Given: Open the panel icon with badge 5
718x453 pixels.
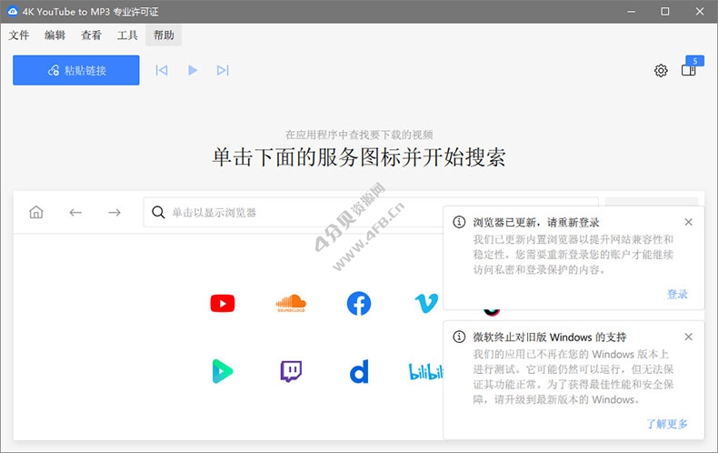Looking at the screenshot, I should pyautogui.click(x=689, y=70).
